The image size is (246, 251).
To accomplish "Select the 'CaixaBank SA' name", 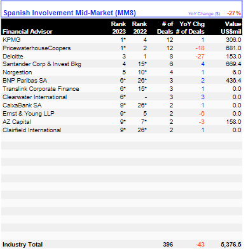I will tap(22, 105).
